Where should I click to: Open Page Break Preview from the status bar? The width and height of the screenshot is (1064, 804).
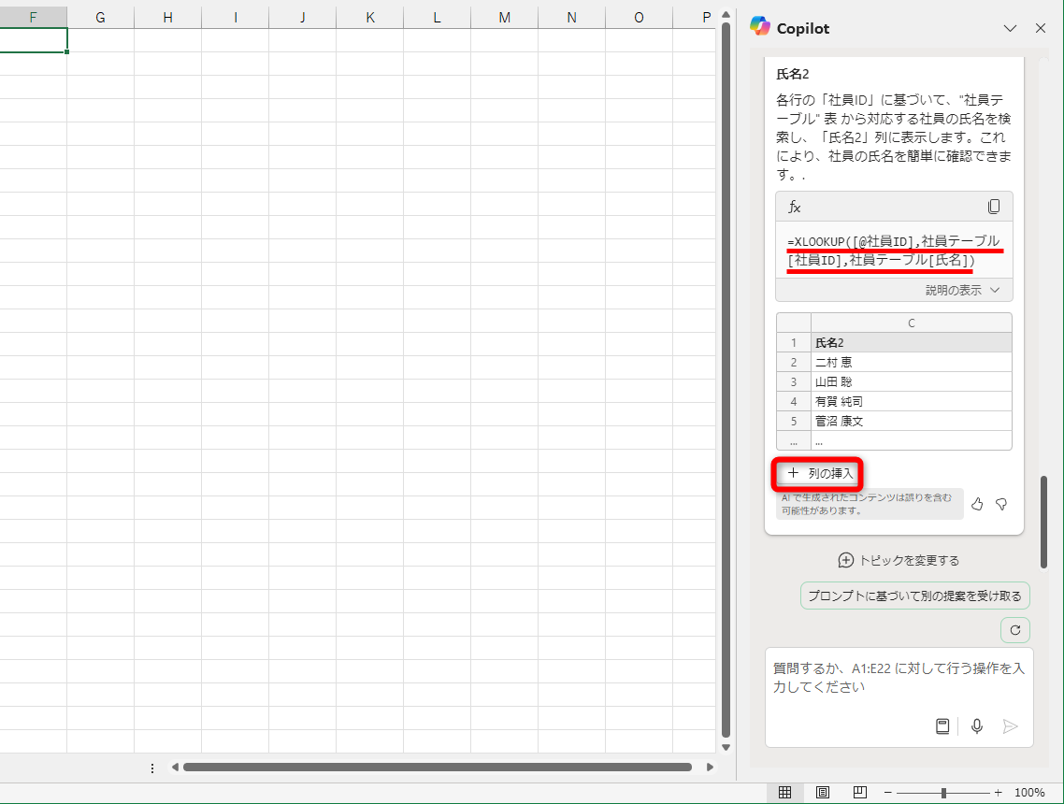859,791
